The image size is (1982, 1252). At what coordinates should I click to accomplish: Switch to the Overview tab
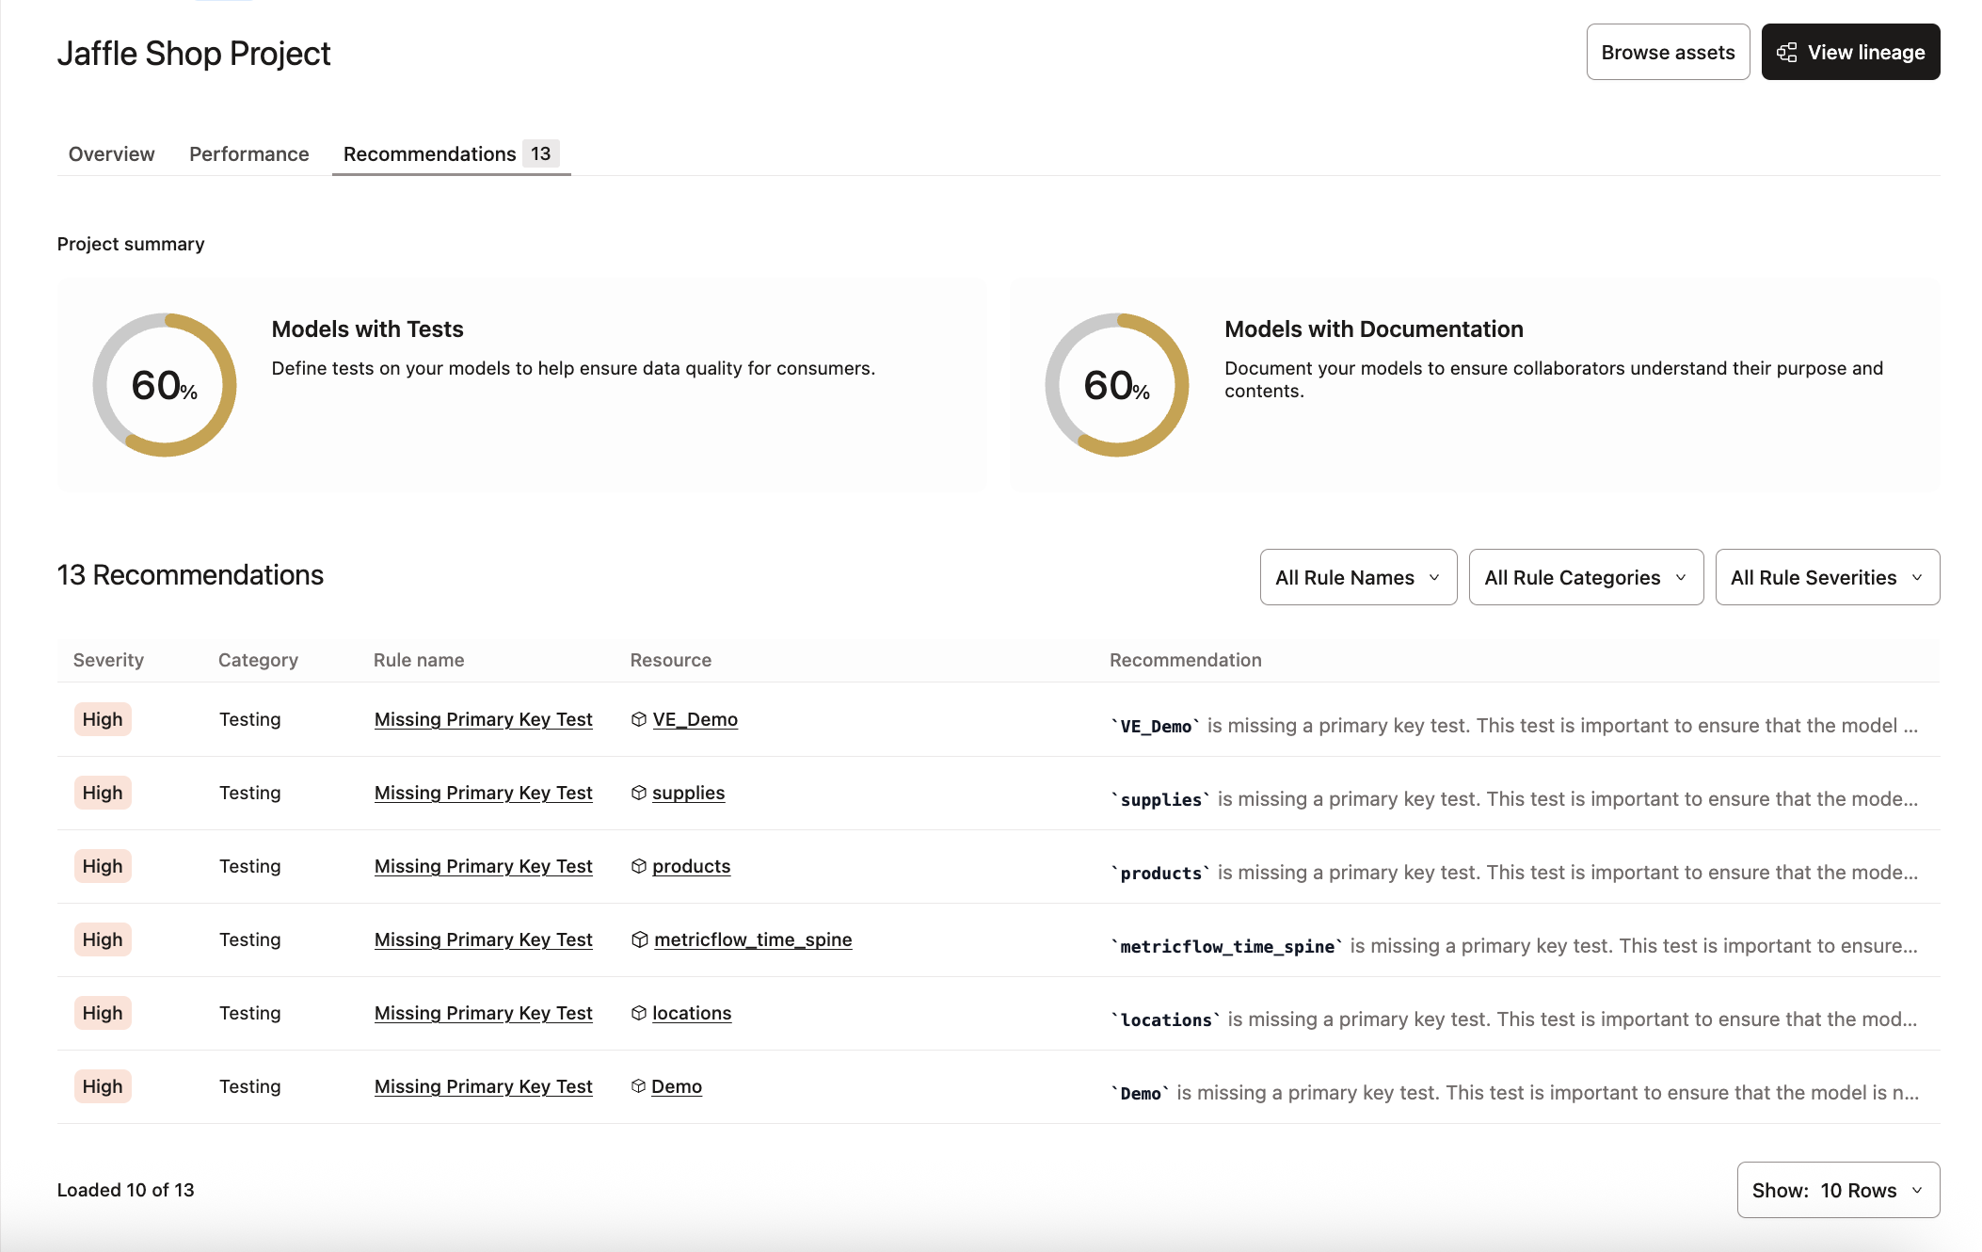pos(110,153)
